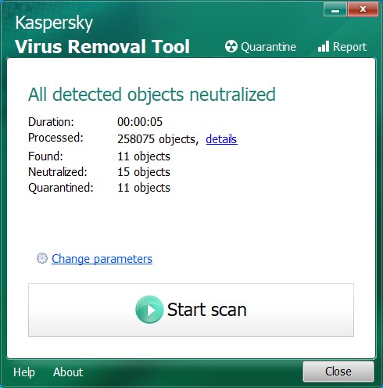
Task: Select the processed count 258075 objects
Action: (158, 139)
